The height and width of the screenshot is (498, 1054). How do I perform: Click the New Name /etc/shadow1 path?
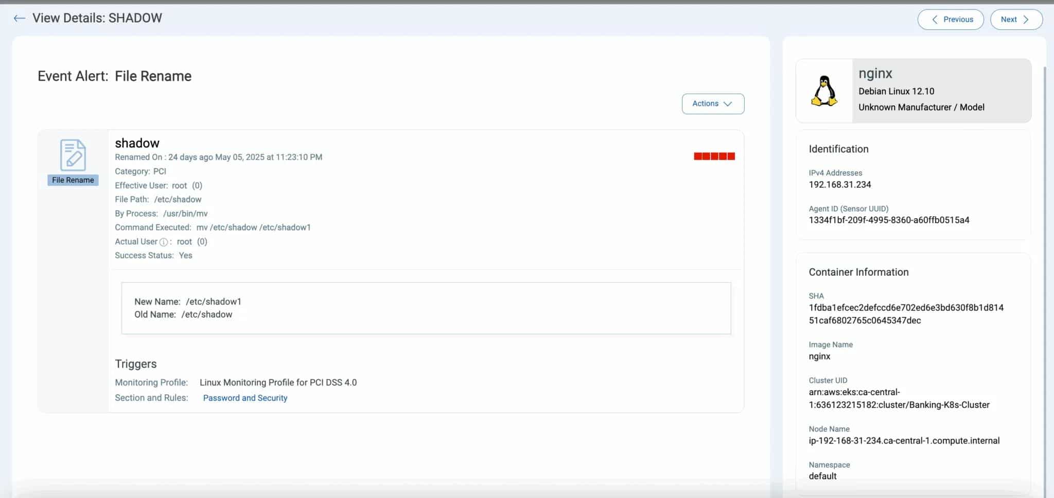[213, 301]
